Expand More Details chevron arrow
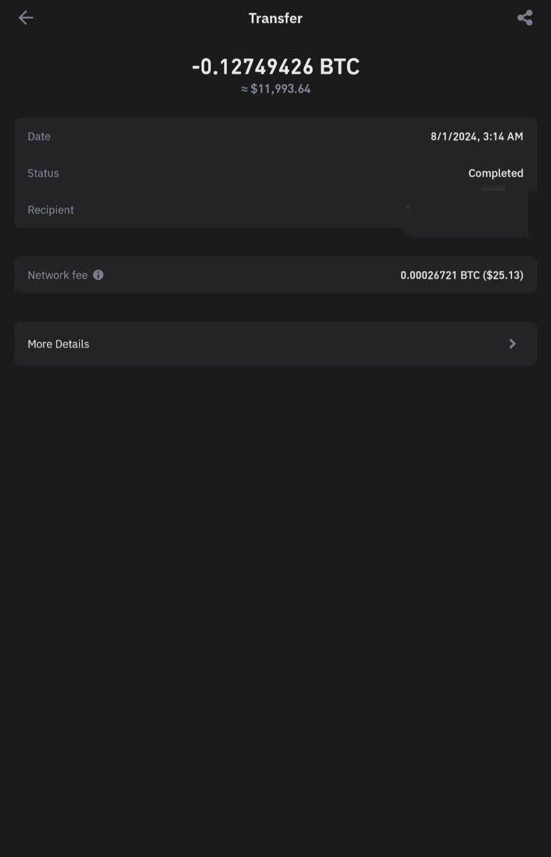551x857 pixels. [x=512, y=343]
